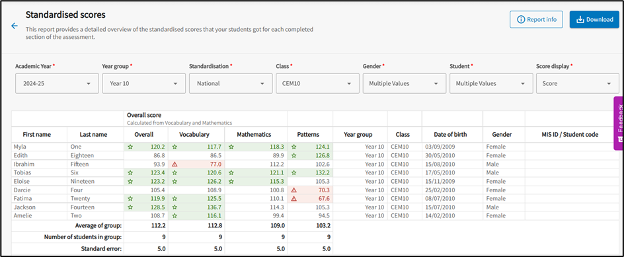Expand the Standardisation dropdown set to National
This screenshot has width=624, height=257.
click(231, 83)
